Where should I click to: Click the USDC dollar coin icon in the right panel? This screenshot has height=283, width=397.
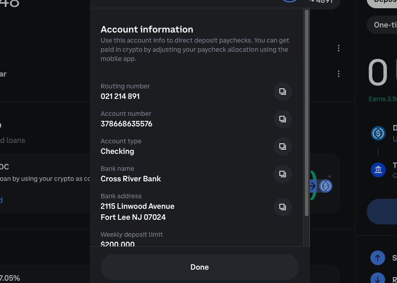378,133
